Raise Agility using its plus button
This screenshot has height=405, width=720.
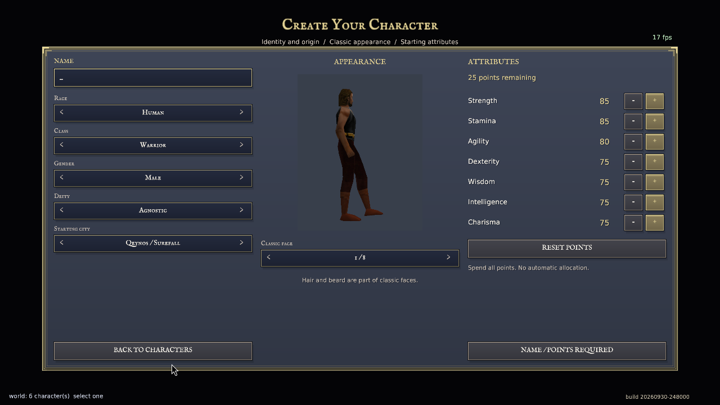click(655, 142)
